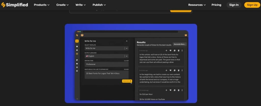
Task: Add the first result about 20 best fonts
Action: coord(166,50)
